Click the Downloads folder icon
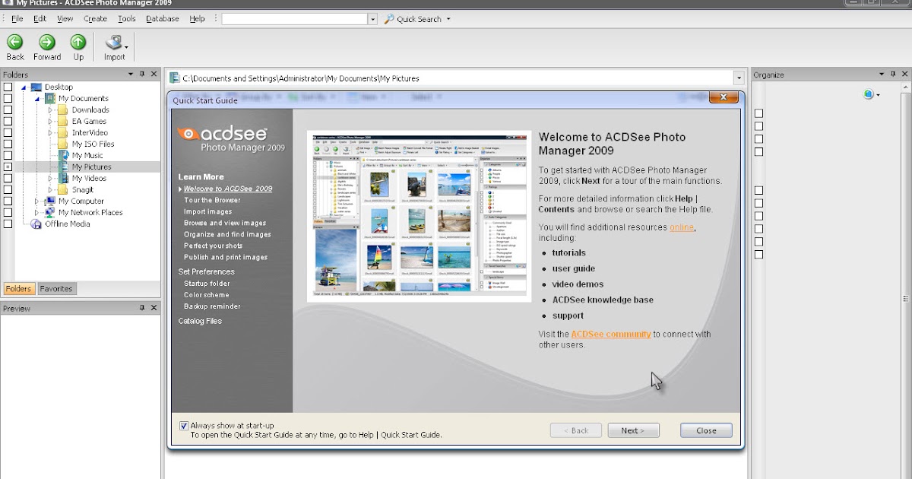This screenshot has height=479, width=912. [64, 109]
